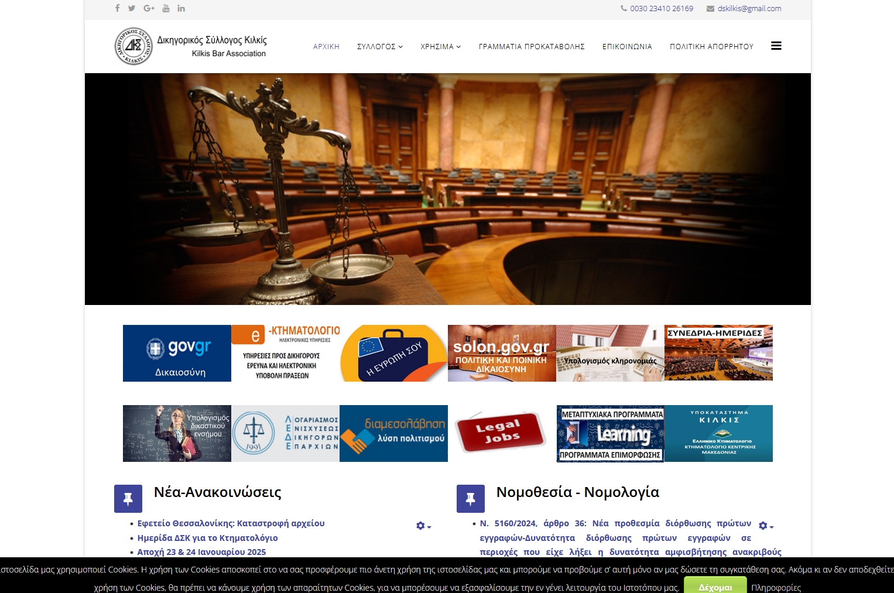
Task: Open the Twitter social icon
Action: [x=132, y=8]
